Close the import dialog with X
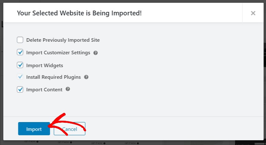Image resolution: width=266 pixels, height=145 pixels. pos(253,13)
